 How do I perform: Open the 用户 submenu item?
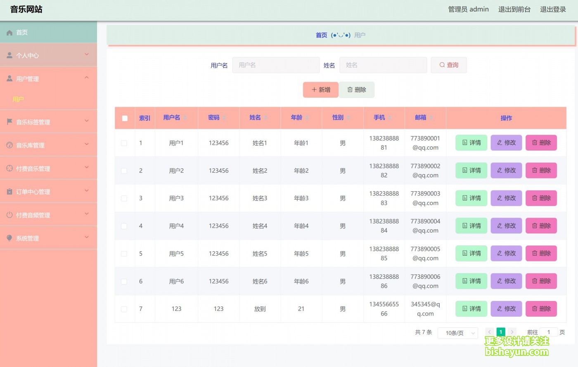tap(18, 99)
